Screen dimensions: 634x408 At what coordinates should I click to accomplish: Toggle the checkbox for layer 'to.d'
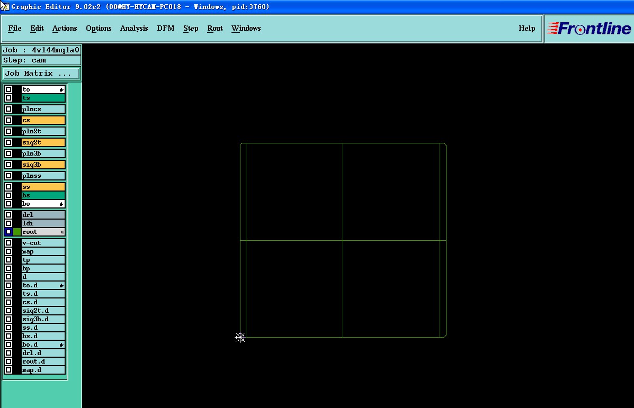8,285
